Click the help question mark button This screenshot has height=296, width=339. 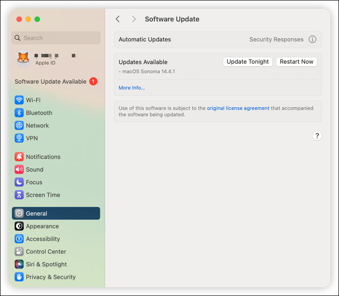pos(317,136)
